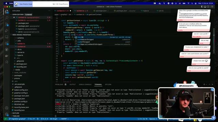Viewport: 218px width, 122px height.
Task: Select the useImperativeHandleSnippet suggestion
Action: pyautogui.click(x=103, y=44)
